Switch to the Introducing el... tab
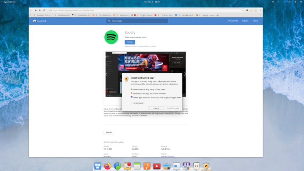Viewport: 304px width, 171px height. (188, 15)
